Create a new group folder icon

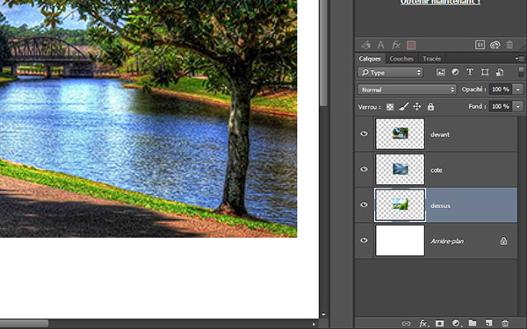pyautogui.click(x=473, y=323)
